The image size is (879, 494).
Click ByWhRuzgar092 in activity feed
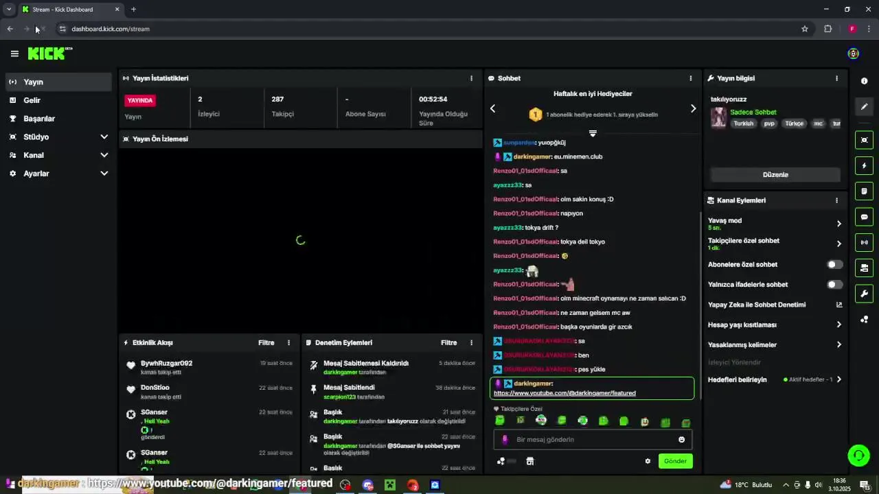pyautogui.click(x=166, y=363)
